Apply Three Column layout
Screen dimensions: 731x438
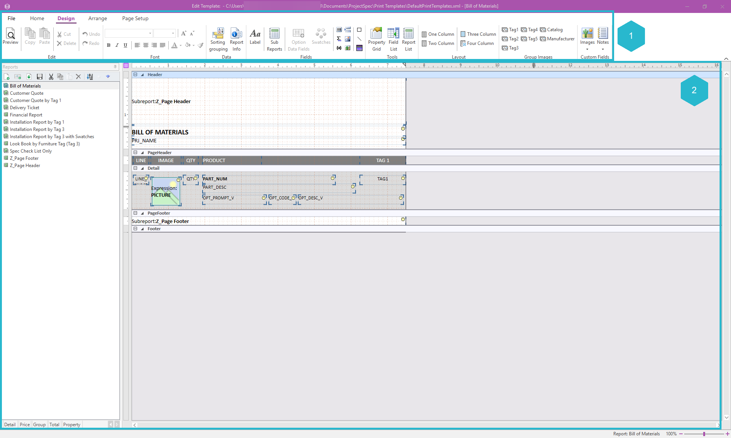478,34
